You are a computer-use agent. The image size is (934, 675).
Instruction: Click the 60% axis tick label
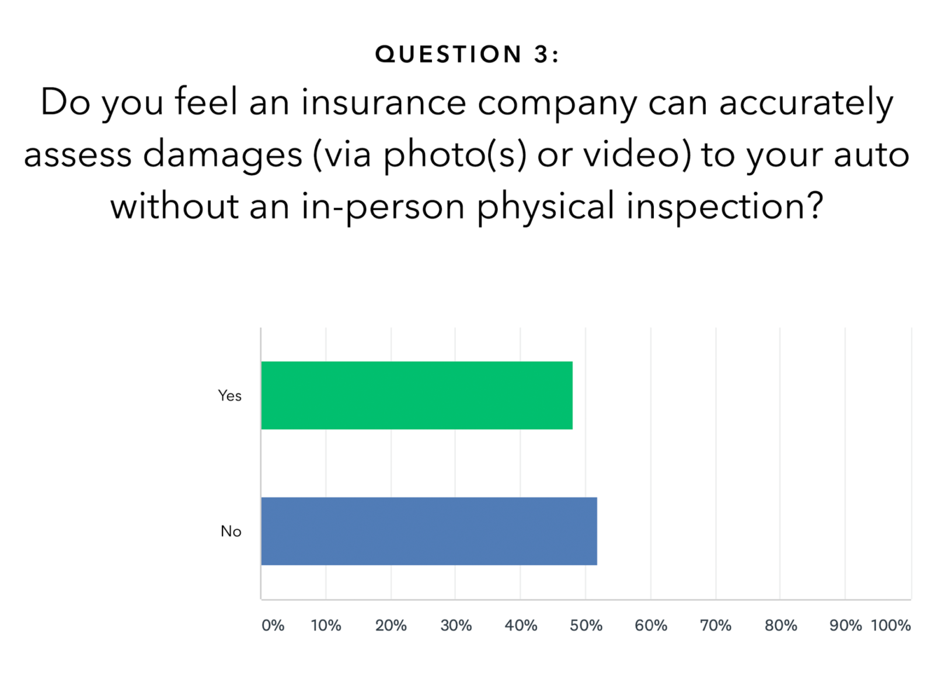[651, 625]
